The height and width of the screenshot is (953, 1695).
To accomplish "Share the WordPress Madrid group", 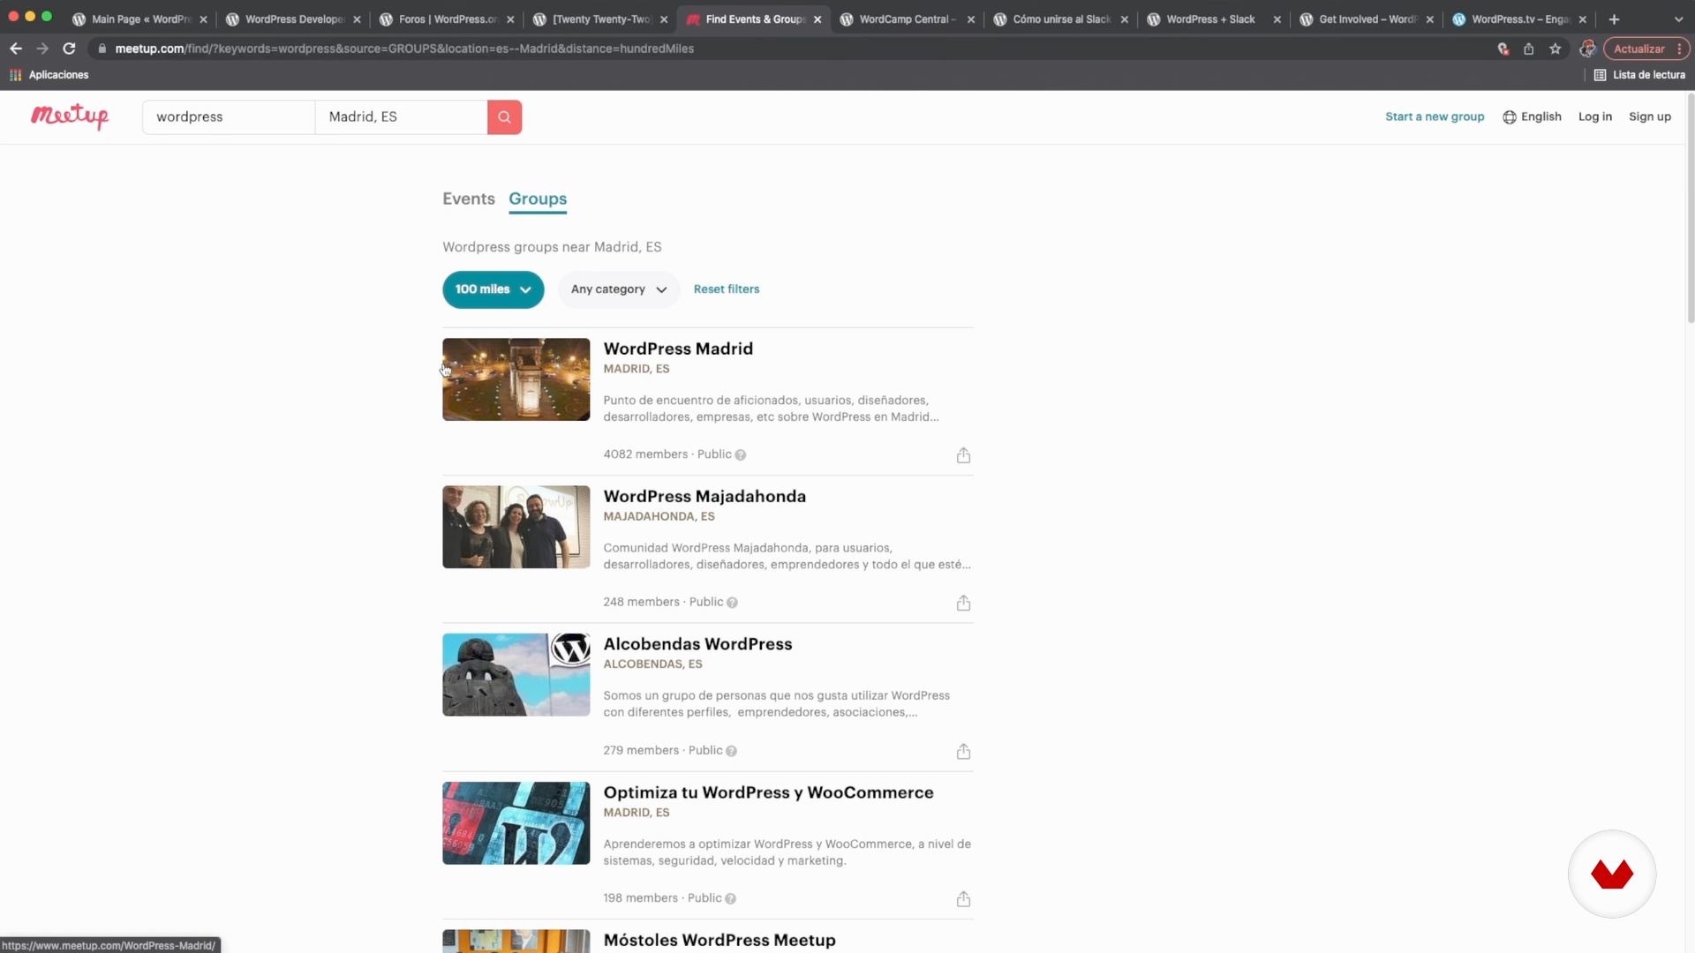I will tap(963, 455).
